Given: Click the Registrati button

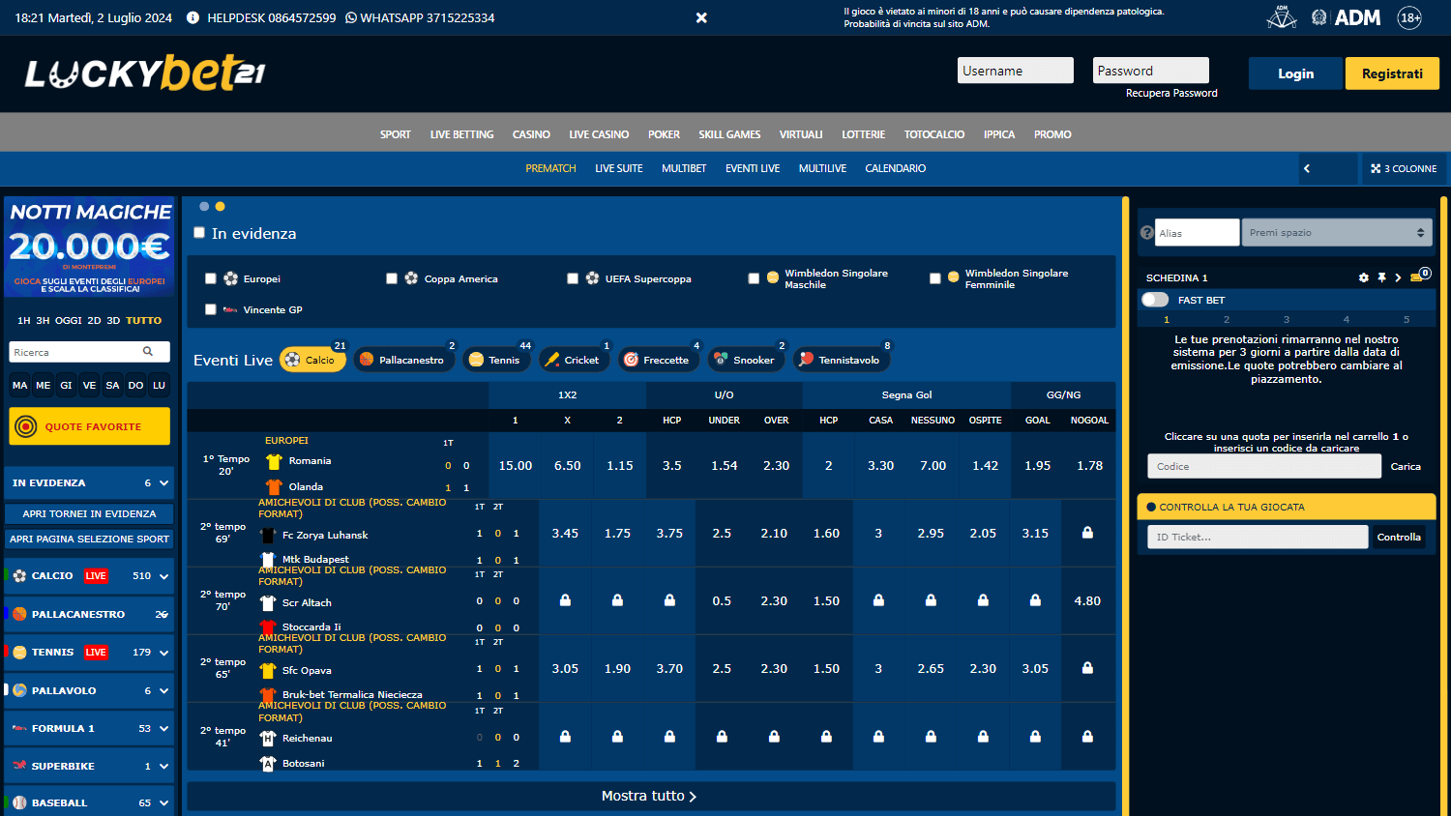Looking at the screenshot, I should (x=1392, y=73).
